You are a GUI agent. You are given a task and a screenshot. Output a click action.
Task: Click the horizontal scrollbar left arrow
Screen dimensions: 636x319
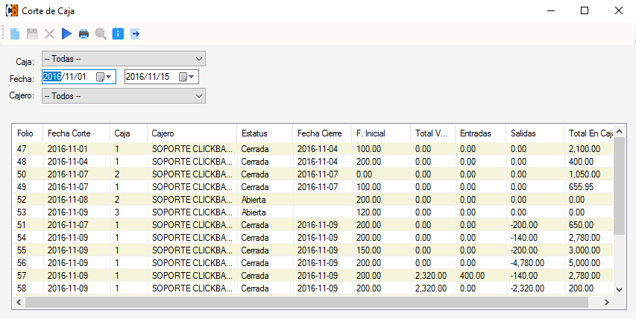[x=18, y=303]
